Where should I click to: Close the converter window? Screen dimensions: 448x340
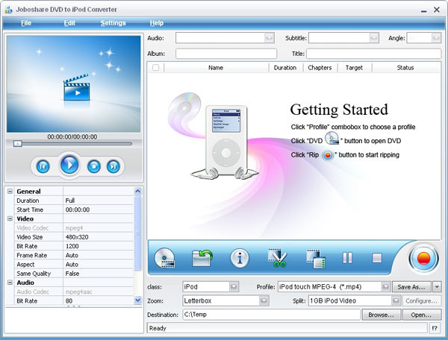[x=437, y=10]
